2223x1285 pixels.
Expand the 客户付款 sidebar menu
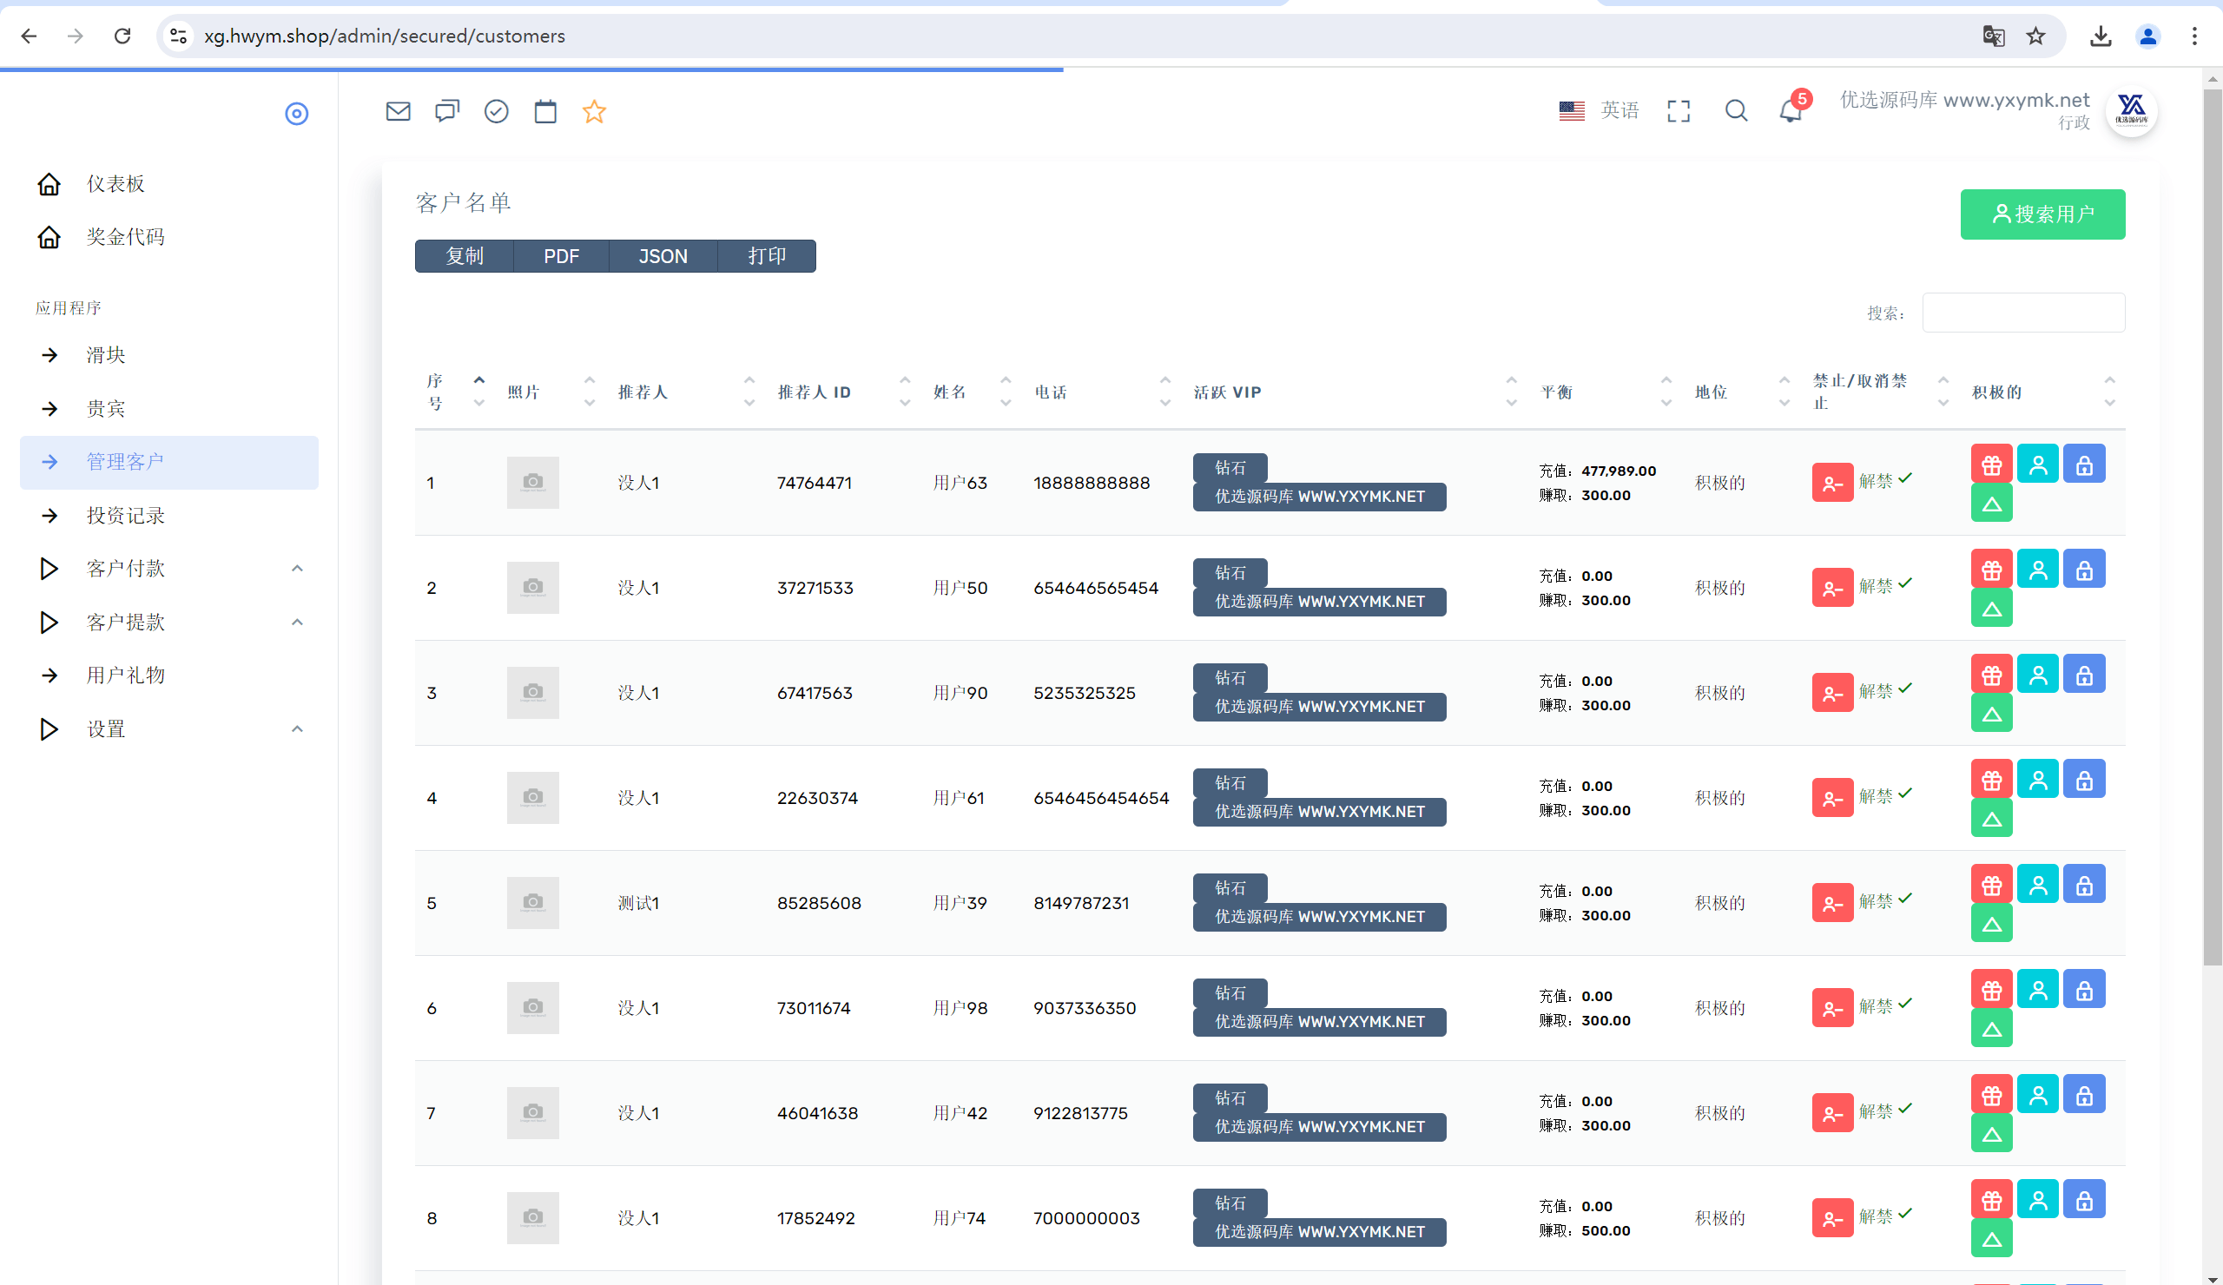(x=169, y=569)
